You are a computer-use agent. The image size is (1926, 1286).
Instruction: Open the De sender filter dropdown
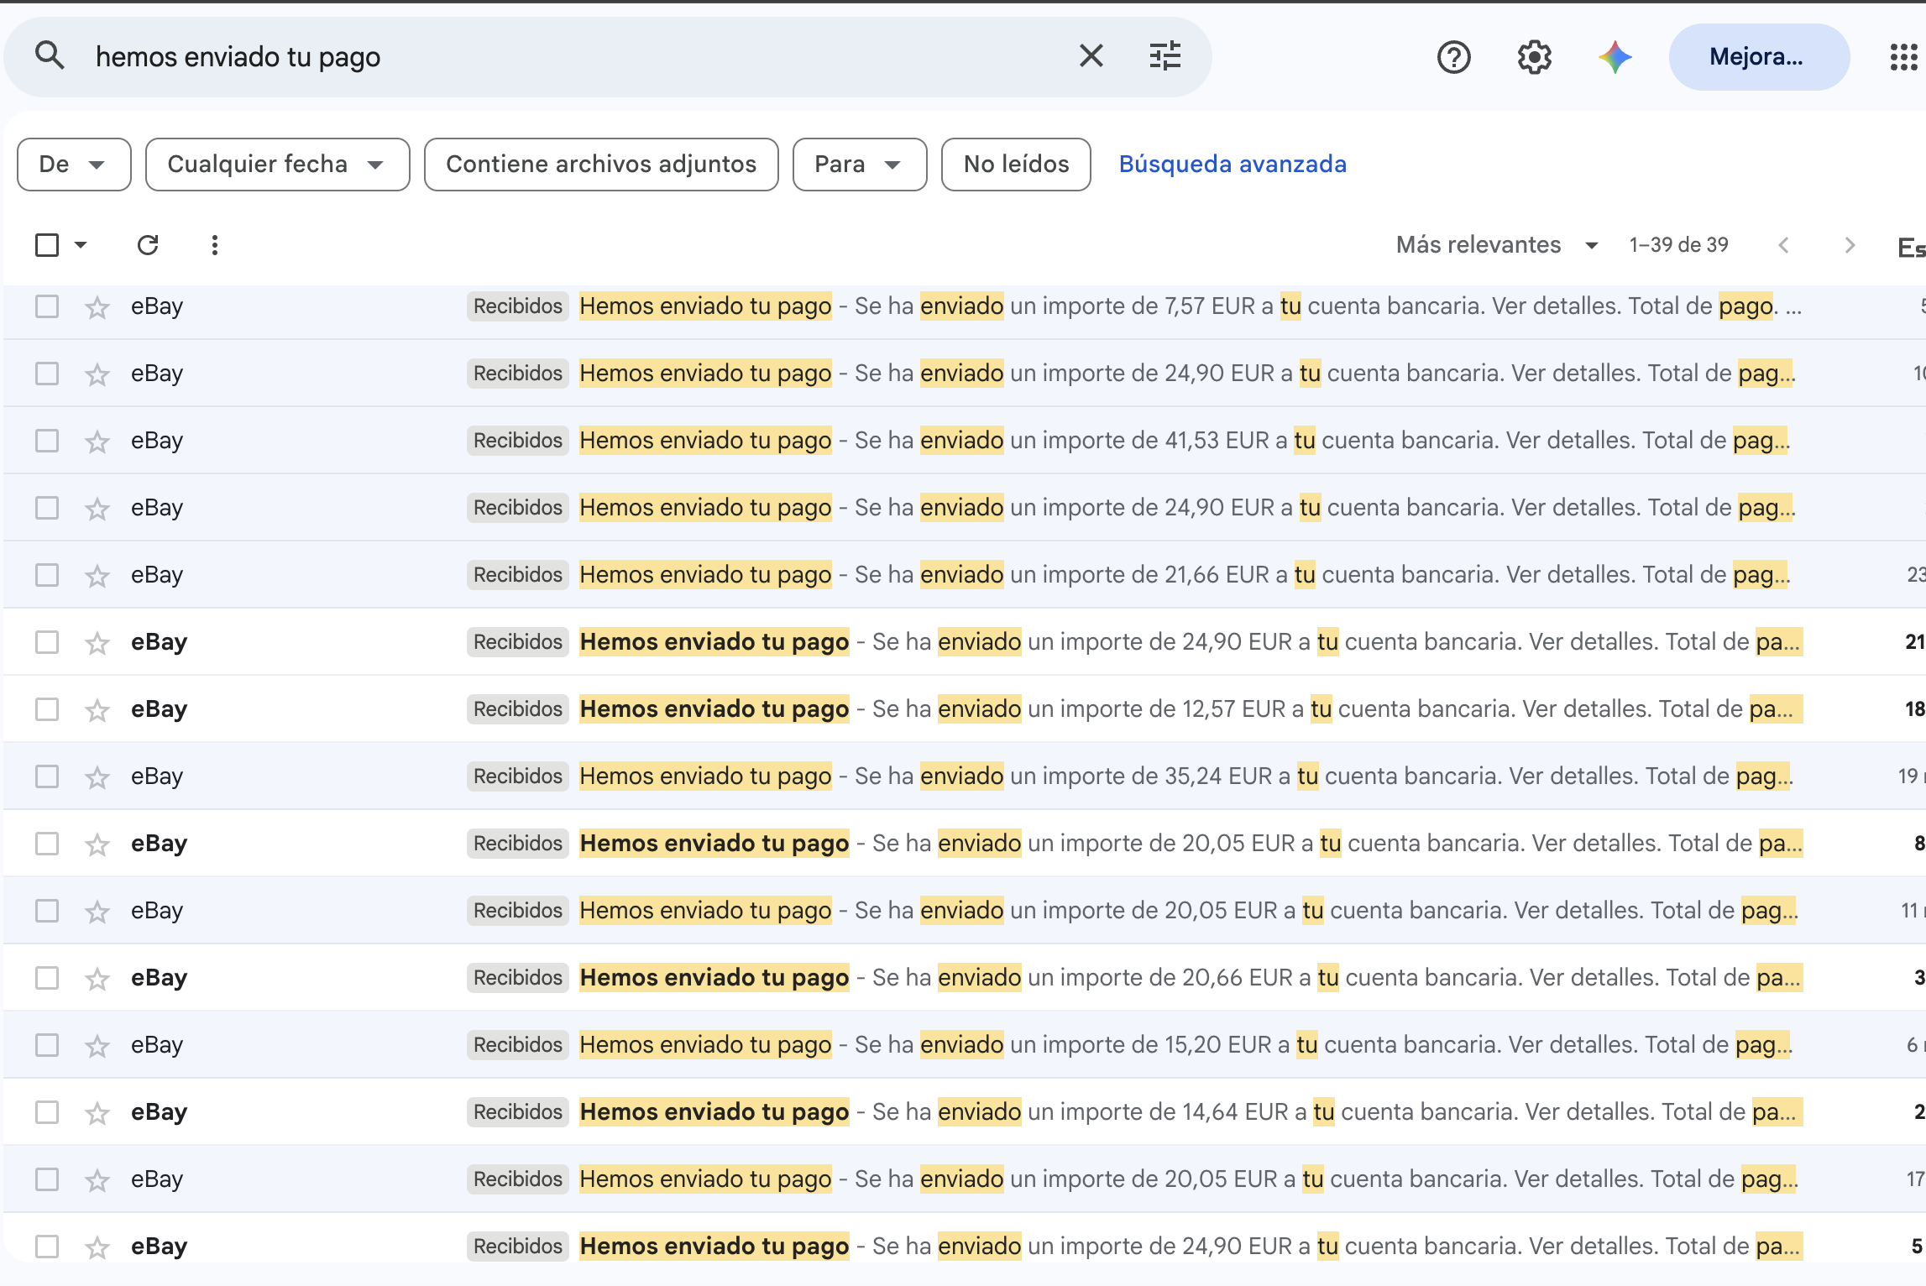(x=74, y=165)
